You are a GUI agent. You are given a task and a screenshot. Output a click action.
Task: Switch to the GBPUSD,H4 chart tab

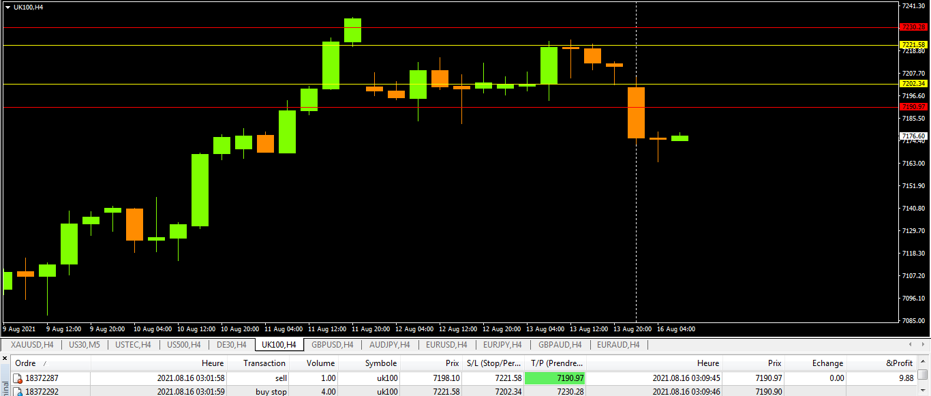[332, 345]
